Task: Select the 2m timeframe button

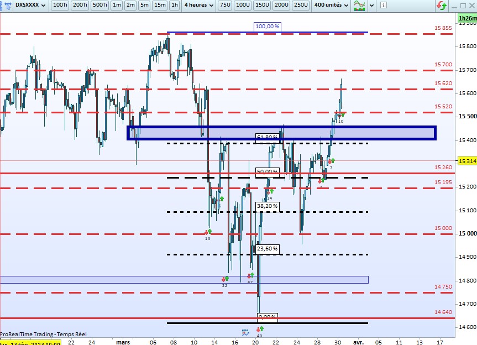Action: pos(130,5)
